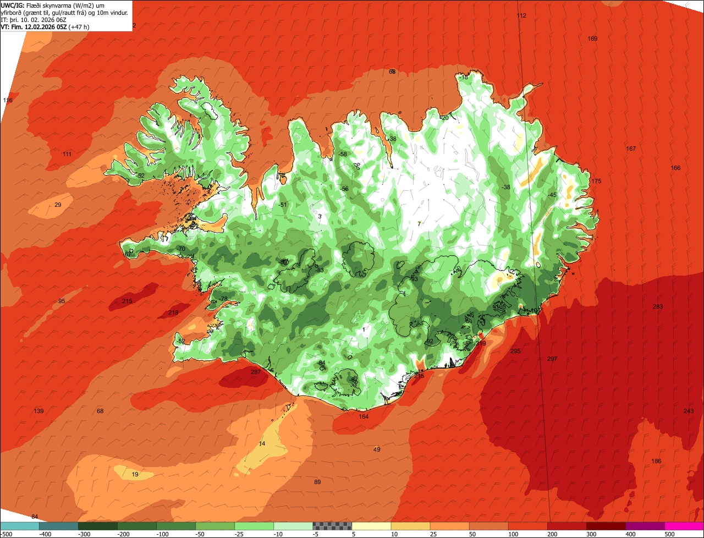The width and height of the screenshot is (704, 538).
Task: Click the 19 value on the map
Action: (135, 474)
